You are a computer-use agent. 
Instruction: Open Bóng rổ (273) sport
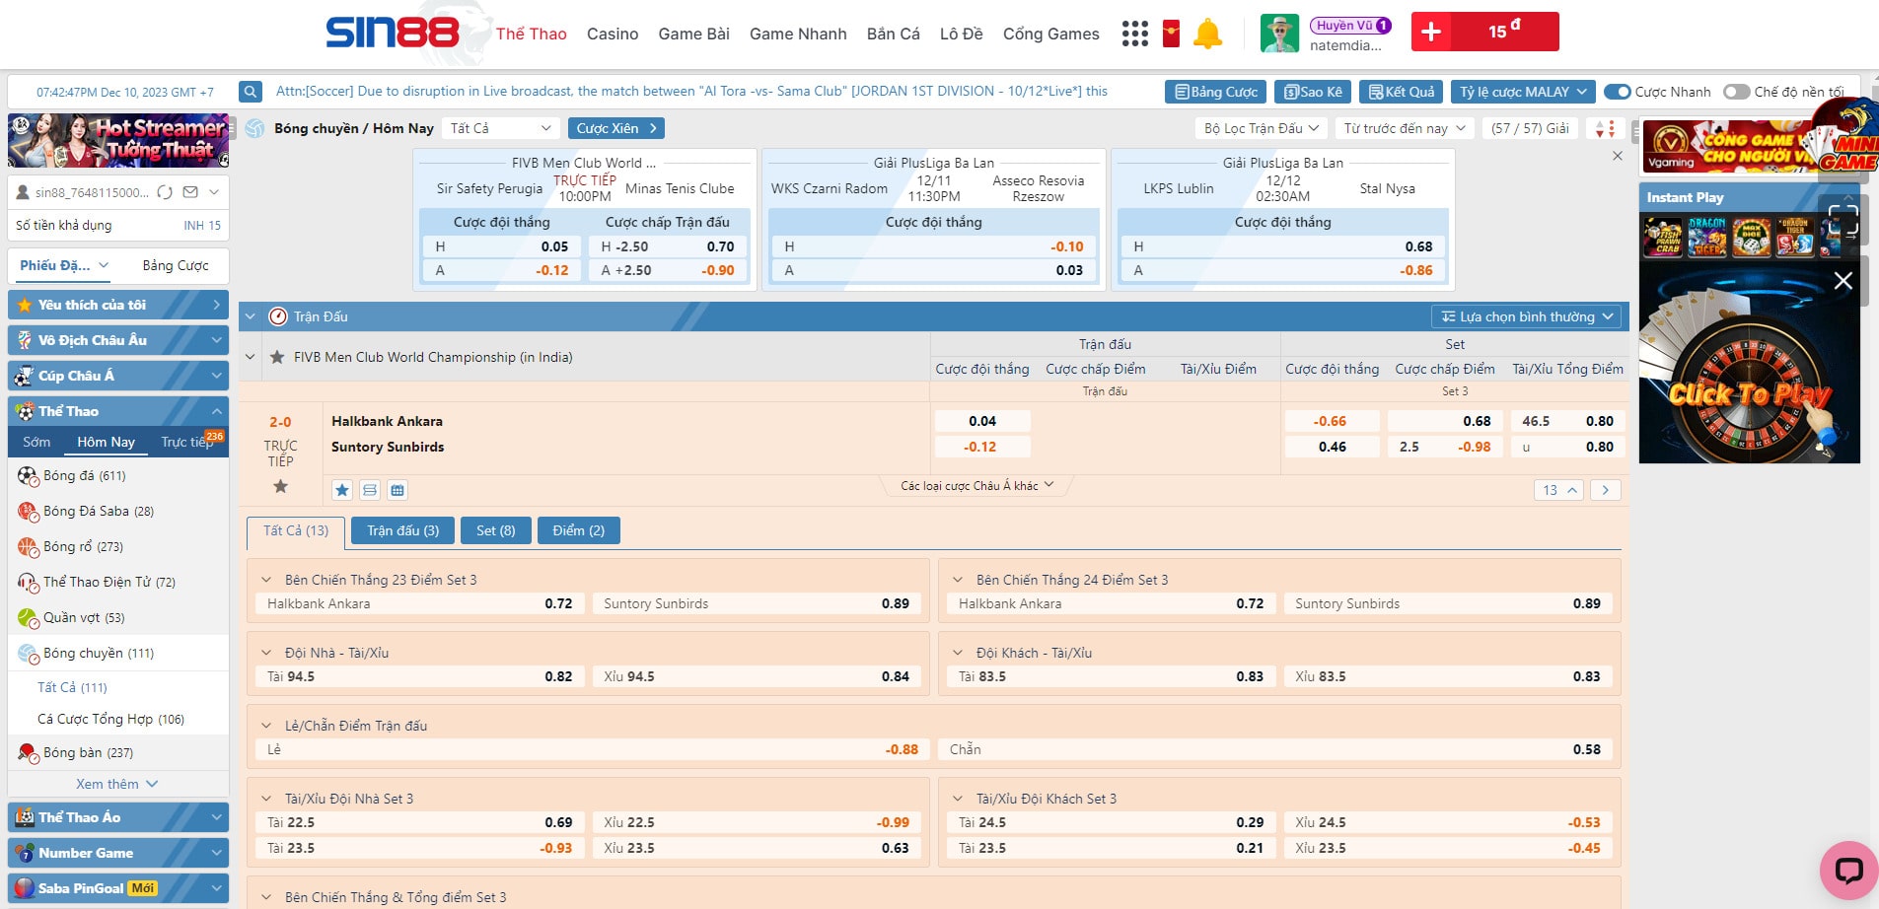pos(118,546)
